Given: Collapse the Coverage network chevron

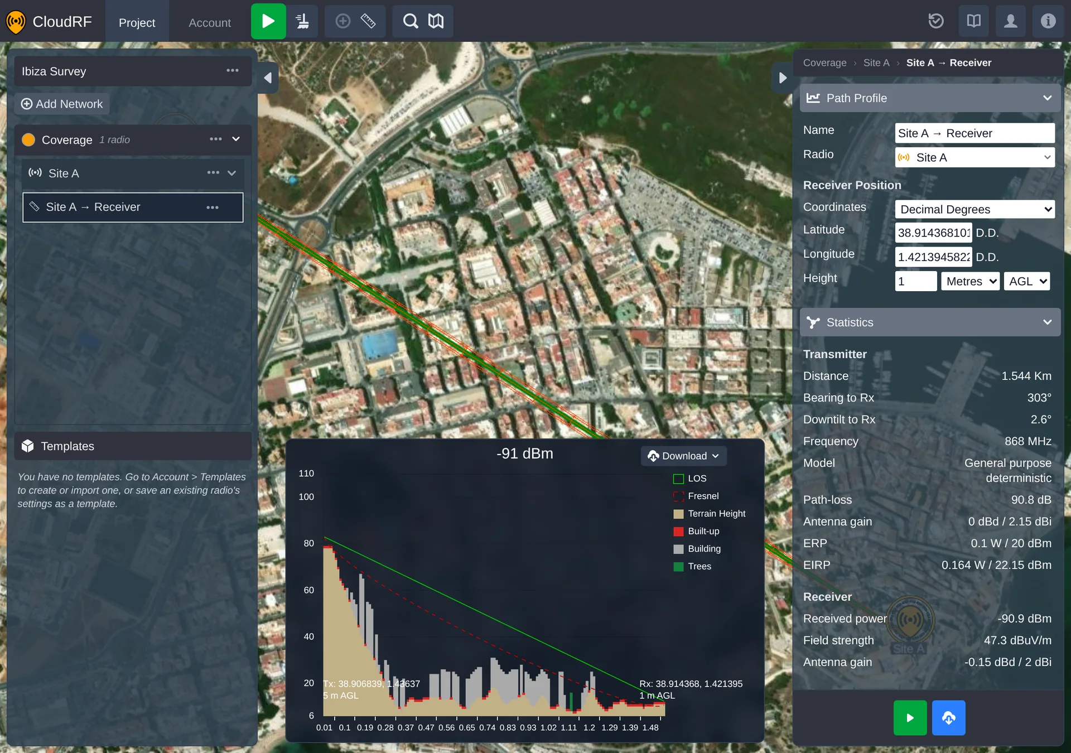Looking at the screenshot, I should (x=236, y=139).
